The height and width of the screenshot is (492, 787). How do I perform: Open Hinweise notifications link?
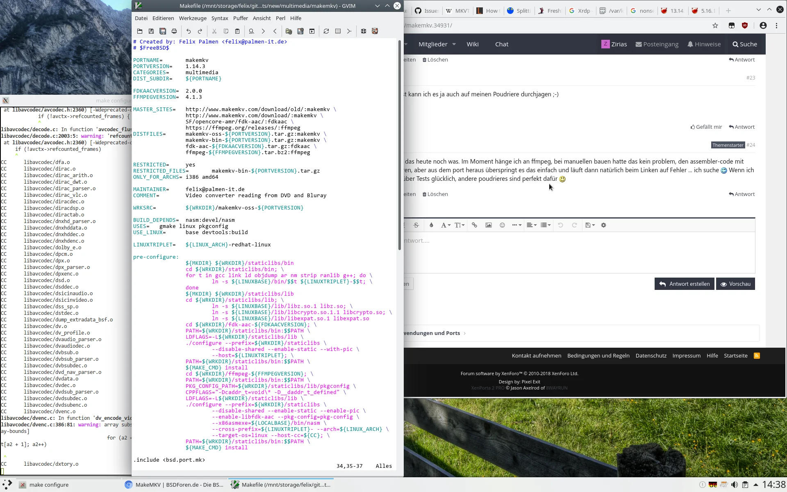(704, 44)
